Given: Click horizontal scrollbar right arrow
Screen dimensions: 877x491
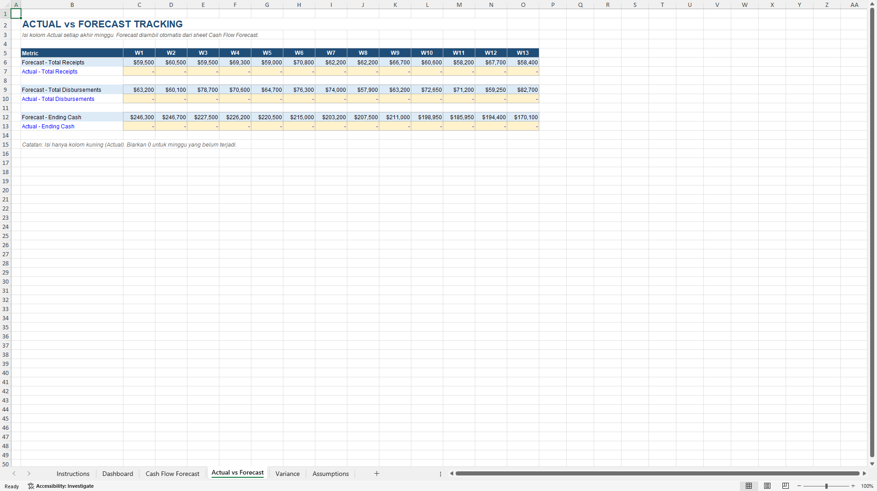Looking at the screenshot, I should (x=864, y=474).
